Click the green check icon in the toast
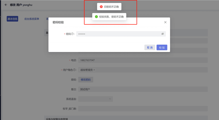This screenshot has width=219, height=120. click(96, 17)
